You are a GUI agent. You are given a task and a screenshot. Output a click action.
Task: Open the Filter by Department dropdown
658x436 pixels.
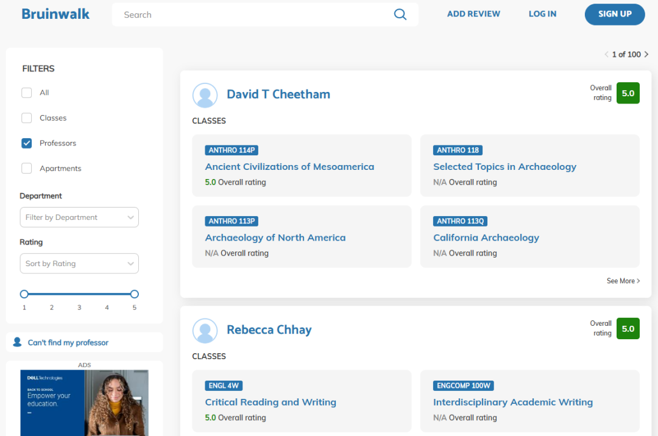pos(79,217)
